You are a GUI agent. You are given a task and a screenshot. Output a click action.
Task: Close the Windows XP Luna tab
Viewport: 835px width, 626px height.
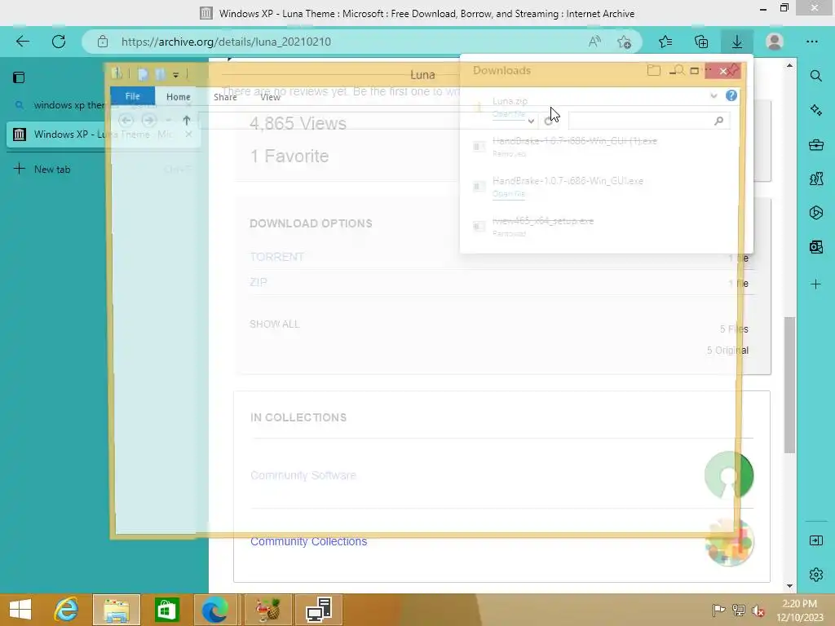pyautogui.click(x=188, y=134)
